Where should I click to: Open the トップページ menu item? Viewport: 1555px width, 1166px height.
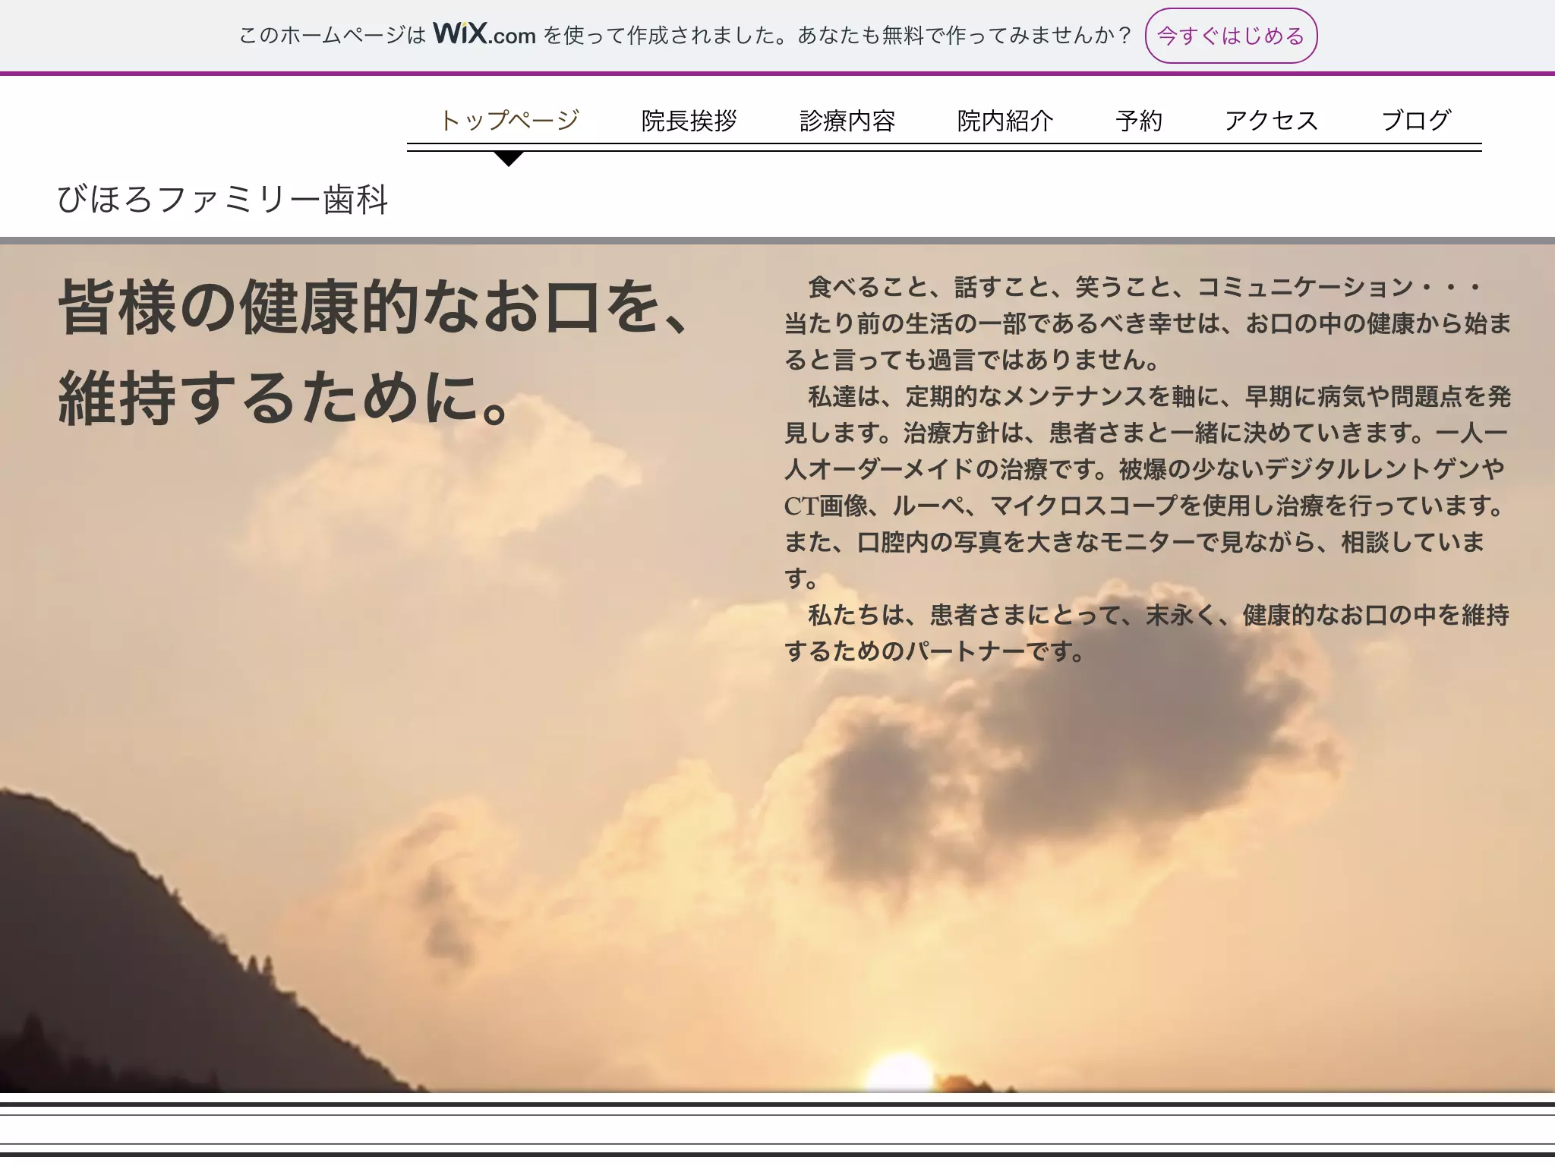pyautogui.click(x=509, y=120)
